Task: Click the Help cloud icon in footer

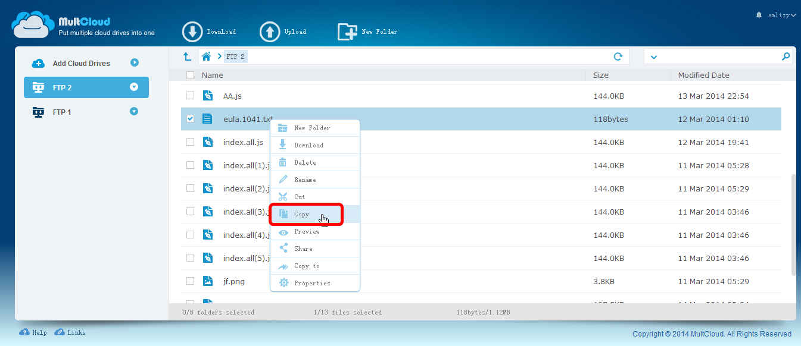Action: click(x=24, y=332)
